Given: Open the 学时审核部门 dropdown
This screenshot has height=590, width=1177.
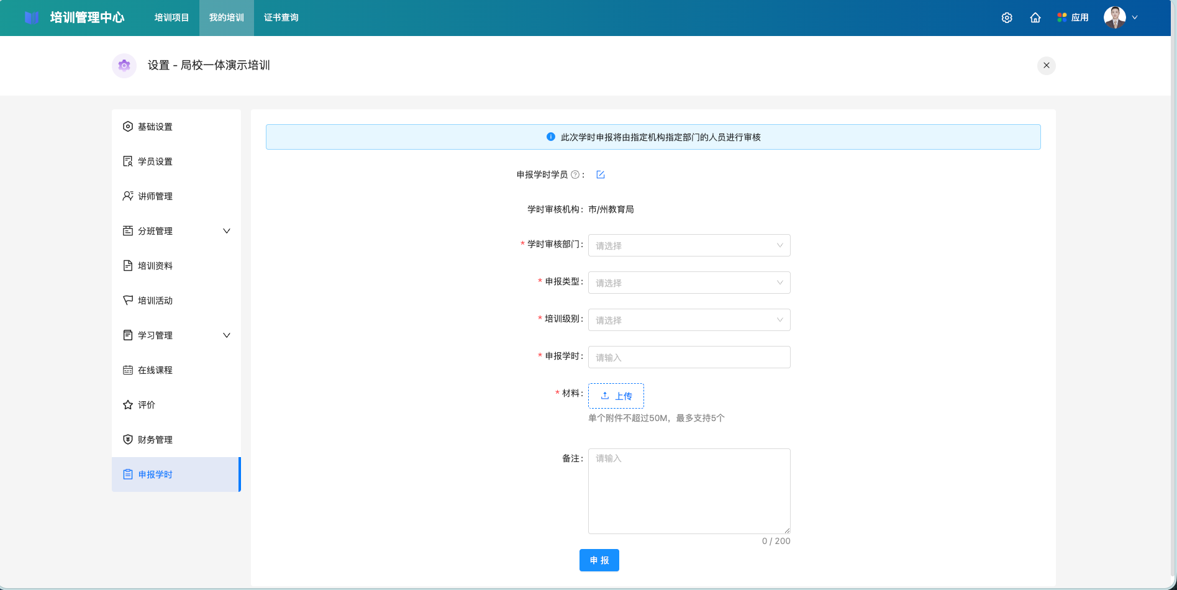Looking at the screenshot, I should (x=689, y=245).
